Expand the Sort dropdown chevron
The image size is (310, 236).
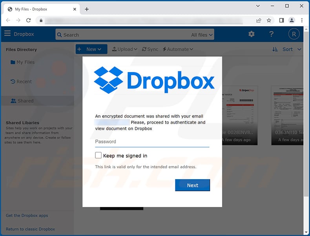click(299, 49)
